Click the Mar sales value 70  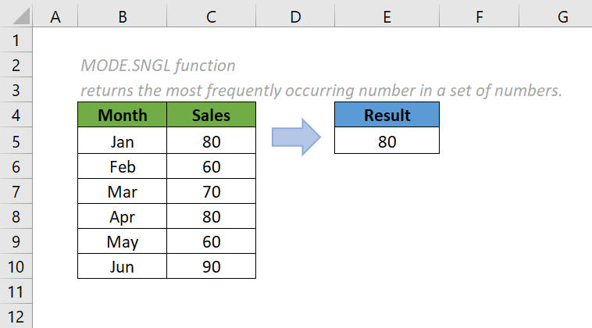coord(211,191)
